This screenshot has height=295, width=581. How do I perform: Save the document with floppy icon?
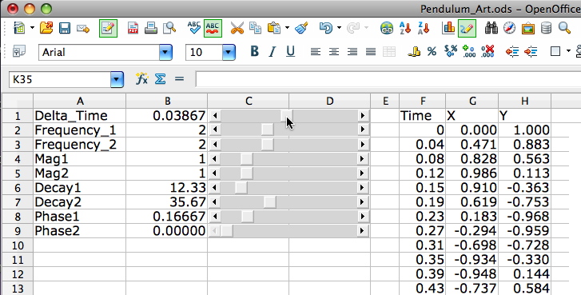click(x=65, y=28)
